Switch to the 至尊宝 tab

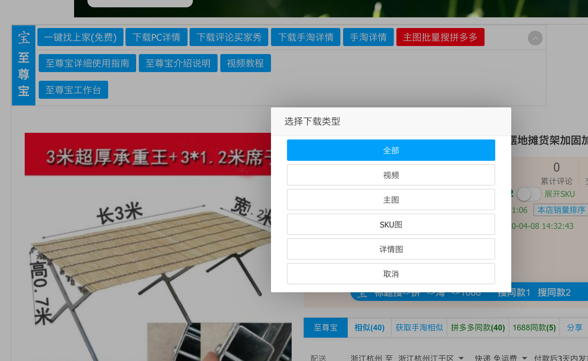click(326, 328)
